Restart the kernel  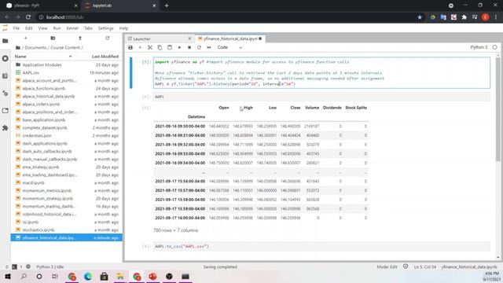point(199,47)
